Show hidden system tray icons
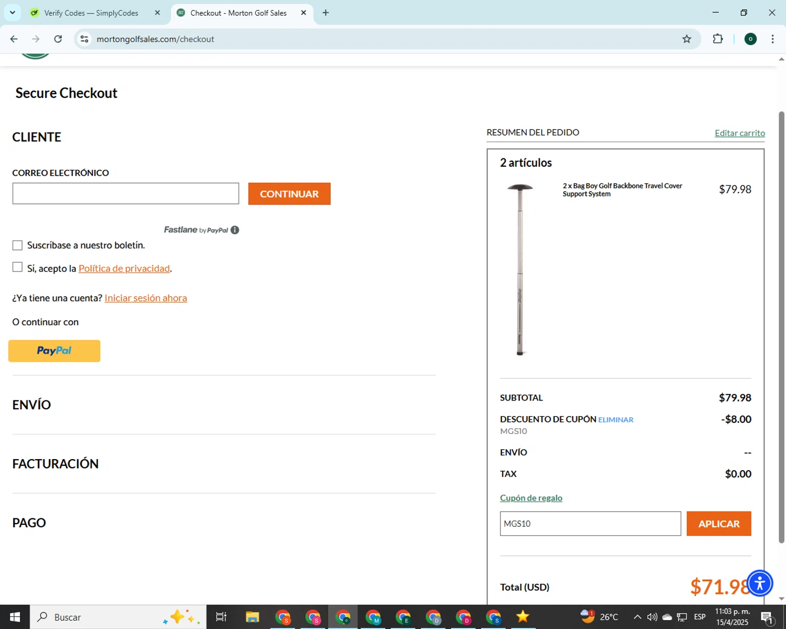This screenshot has width=786, height=629. point(637,617)
